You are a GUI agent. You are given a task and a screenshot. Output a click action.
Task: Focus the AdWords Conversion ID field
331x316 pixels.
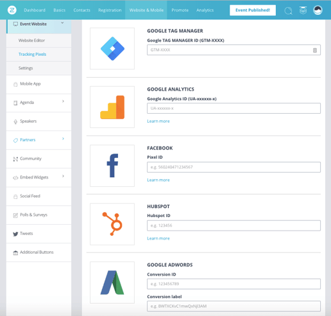(x=233, y=284)
